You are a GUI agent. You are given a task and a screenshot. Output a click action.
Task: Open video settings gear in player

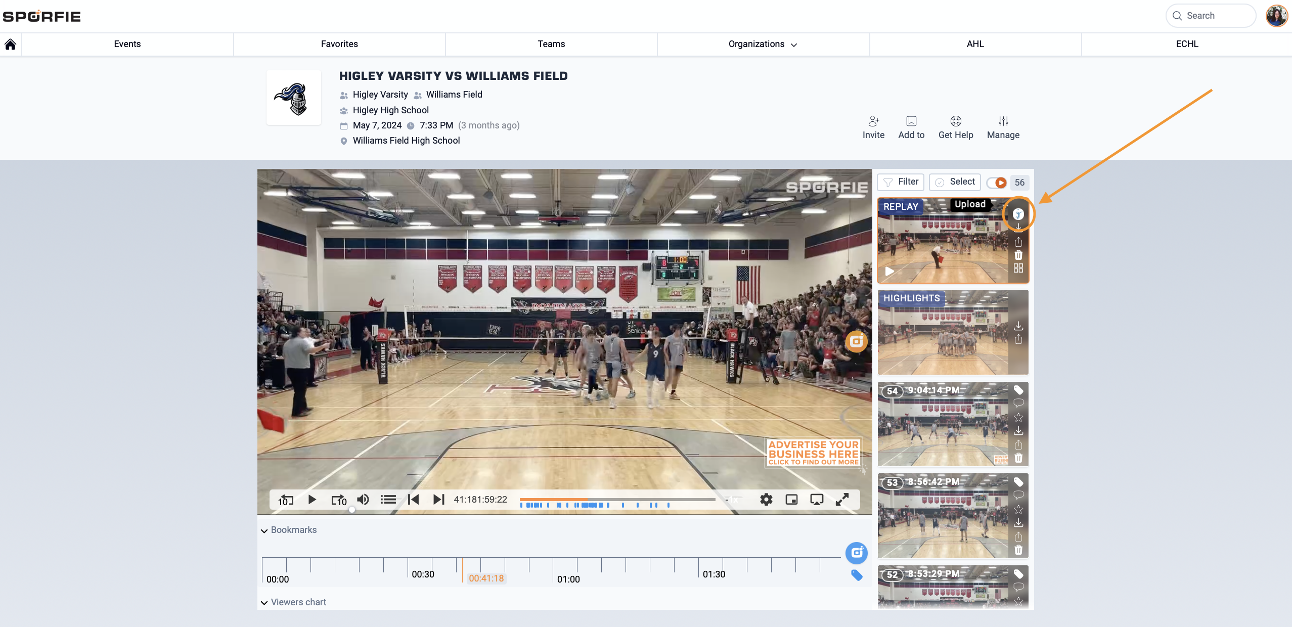tap(766, 500)
